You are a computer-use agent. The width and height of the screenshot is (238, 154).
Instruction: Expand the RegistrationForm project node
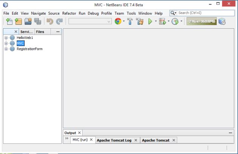point(6,49)
